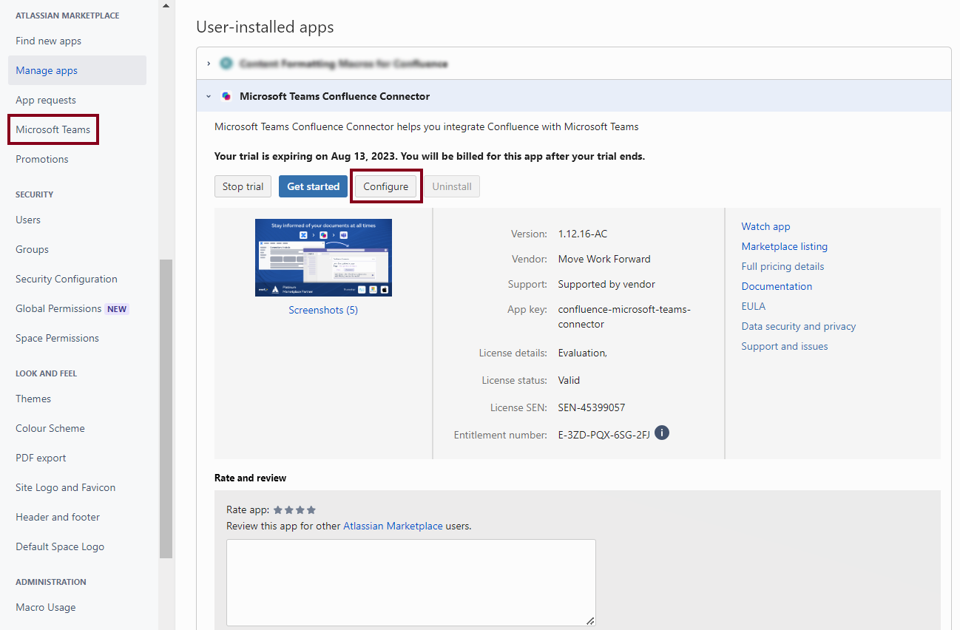
Task: Click the entitlement number info icon
Action: [662, 433]
